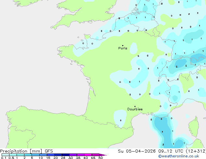Pick the 1–2 mm legend swatch

(20, 155)
